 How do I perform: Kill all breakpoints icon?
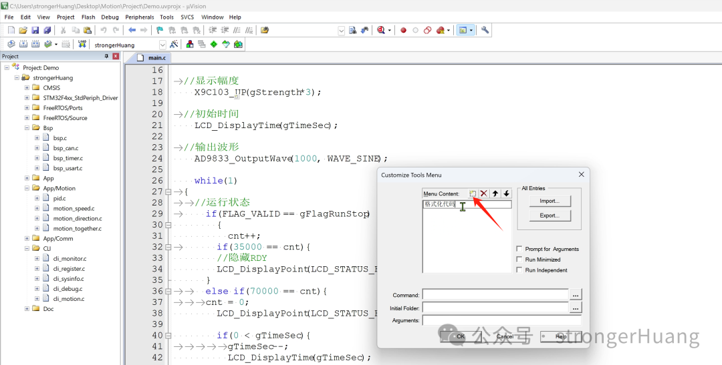coord(440,30)
